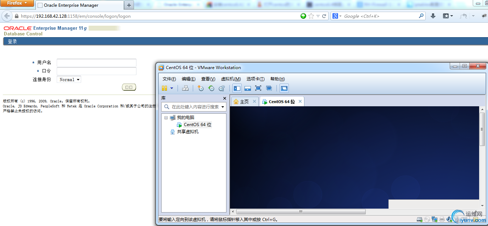Viewport: 488px width, 226px height.
Task: Open the Firefox bookmarks menu button
Action: 448,16
